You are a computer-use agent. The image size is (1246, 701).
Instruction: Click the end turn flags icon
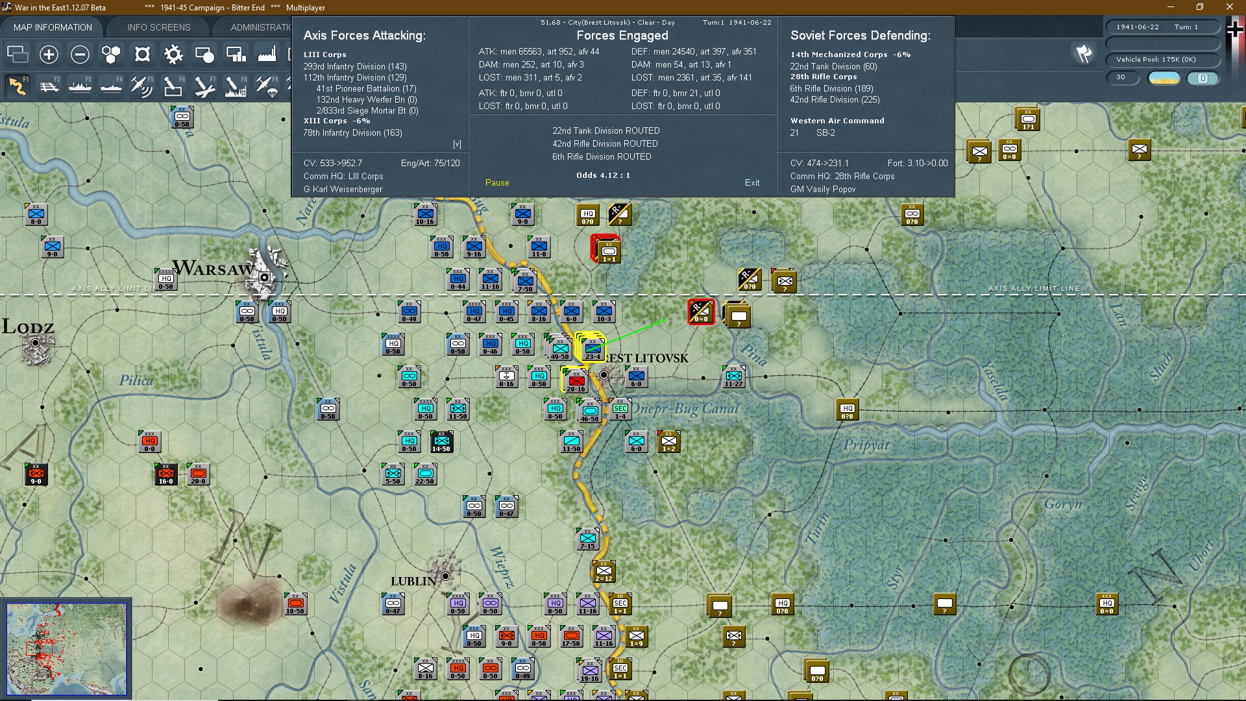pos(1084,54)
